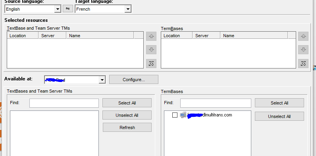316x156 pixels.
Task: Unselect All TermBases
Action: pyautogui.click(x=279, y=116)
